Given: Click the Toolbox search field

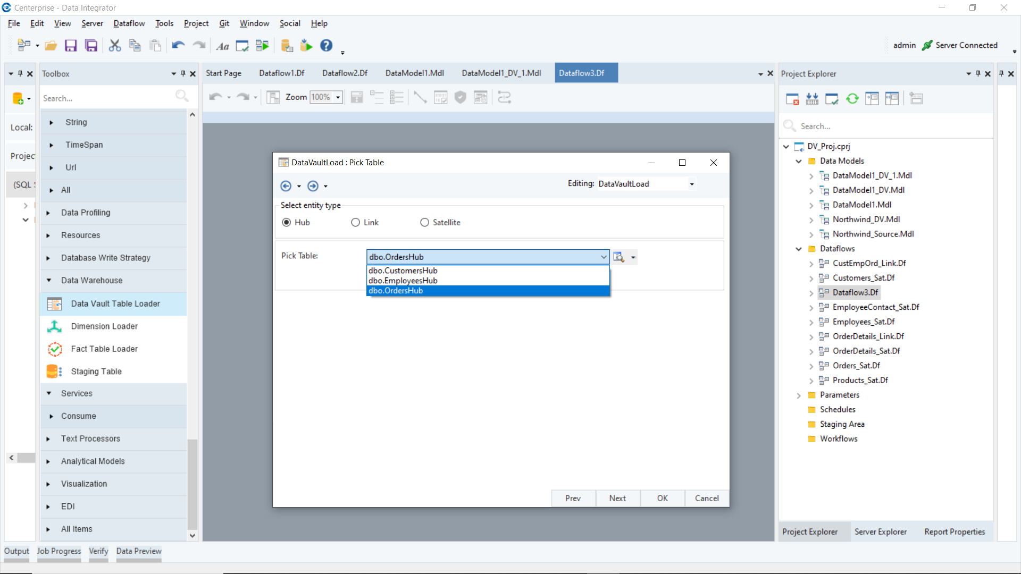Looking at the screenshot, I should [x=106, y=98].
